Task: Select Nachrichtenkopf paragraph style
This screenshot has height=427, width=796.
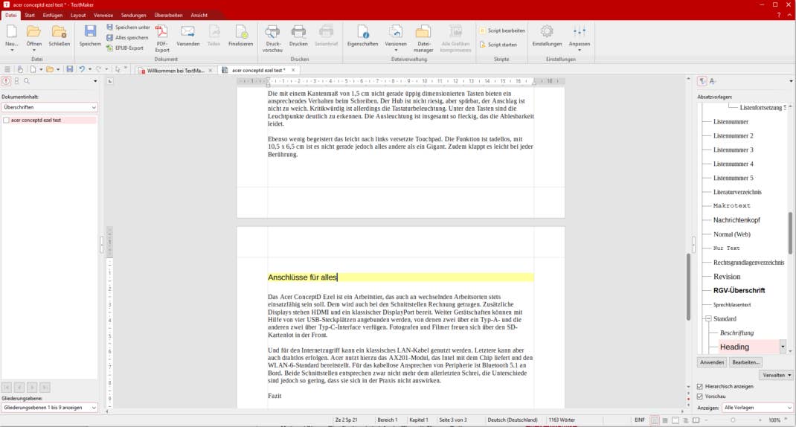Action: (736, 220)
